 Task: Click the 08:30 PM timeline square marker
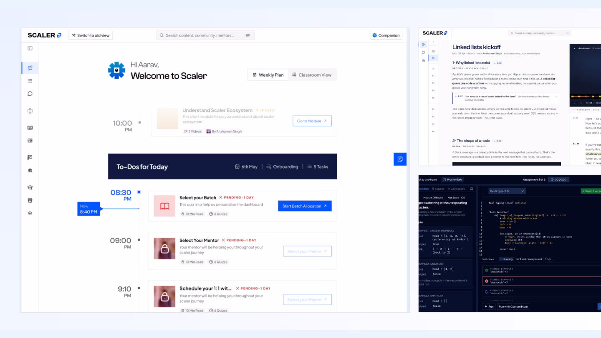pos(139,192)
